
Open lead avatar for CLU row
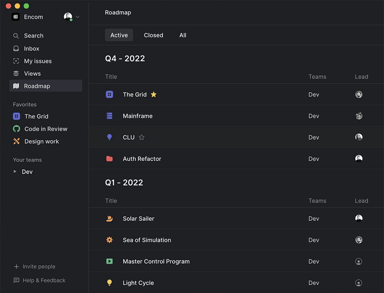click(359, 137)
